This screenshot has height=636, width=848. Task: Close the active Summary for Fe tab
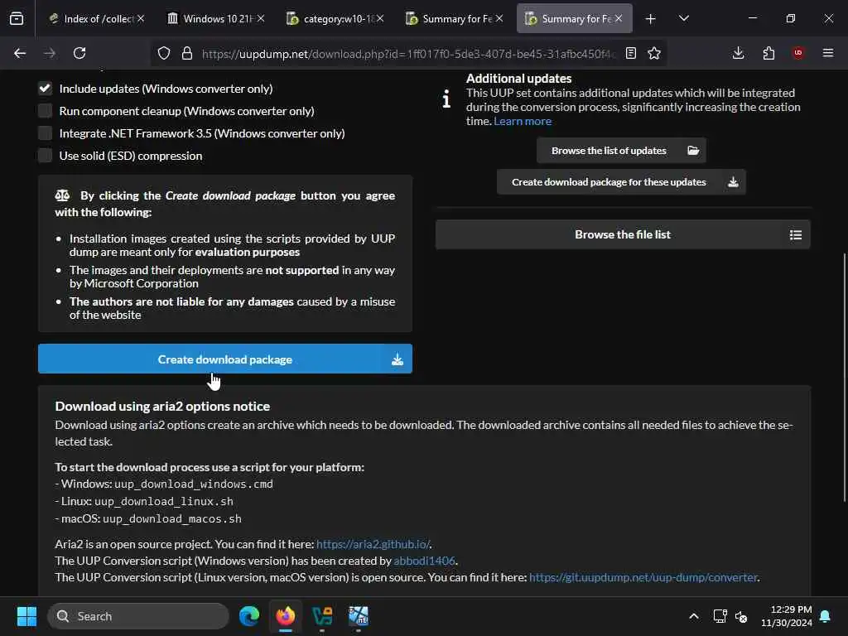[x=618, y=18]
